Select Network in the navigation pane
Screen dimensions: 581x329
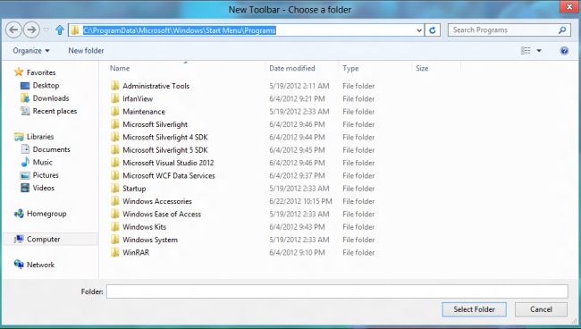(35, 265)
